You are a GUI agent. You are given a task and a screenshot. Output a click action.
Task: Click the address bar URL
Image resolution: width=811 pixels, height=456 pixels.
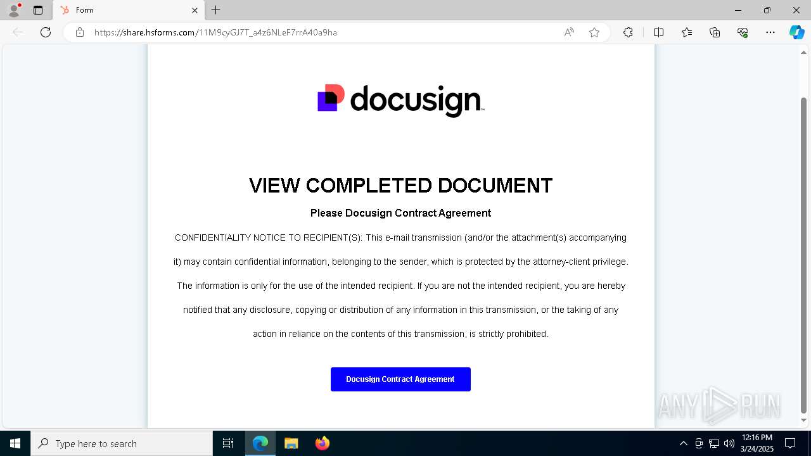[215, 32]
